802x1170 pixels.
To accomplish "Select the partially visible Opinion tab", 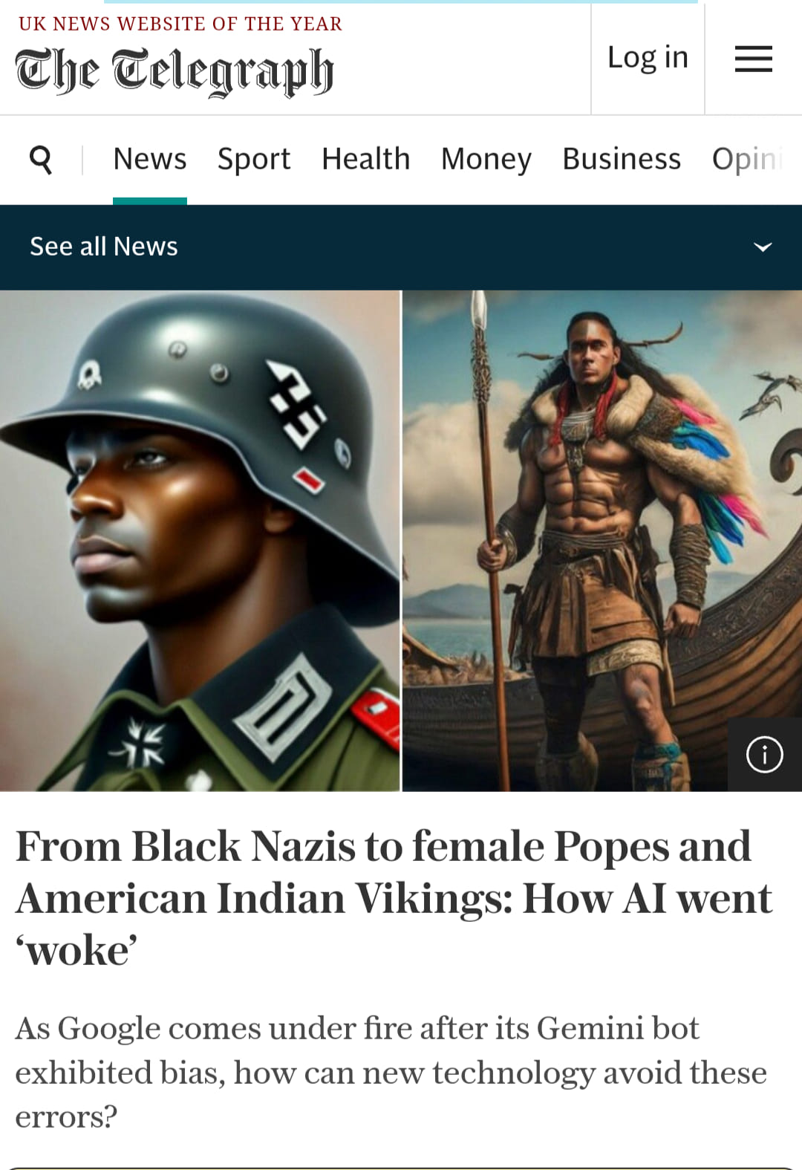I will 749,159.
